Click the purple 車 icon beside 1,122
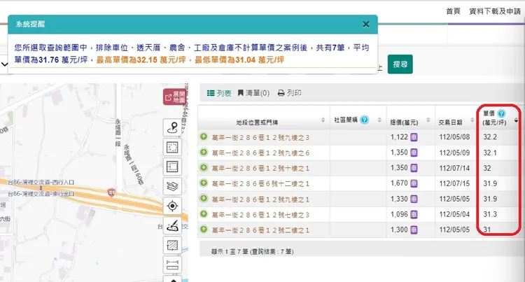Screen dimensions: 525x282 (x=414, y=136)
